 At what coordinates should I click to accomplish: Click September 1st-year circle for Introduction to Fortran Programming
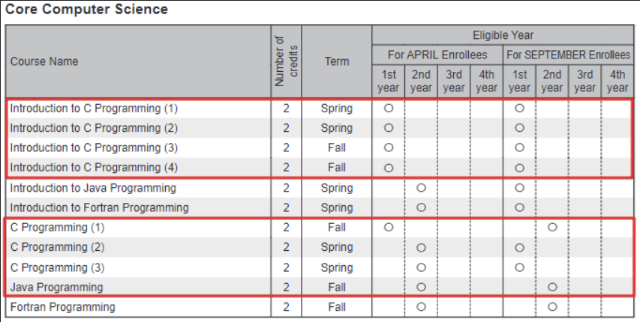[x=519, y=207]
